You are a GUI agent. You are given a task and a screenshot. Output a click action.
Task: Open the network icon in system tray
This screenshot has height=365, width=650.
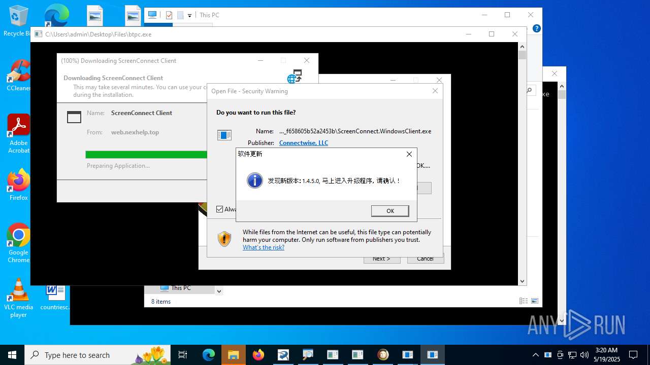coord(572,355)
